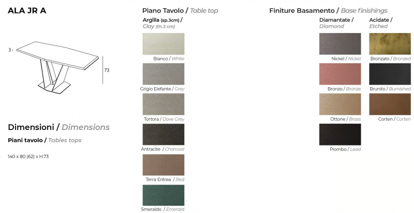Click the ALA JR A title
The image size is (414, 213).
pos(27,10)
